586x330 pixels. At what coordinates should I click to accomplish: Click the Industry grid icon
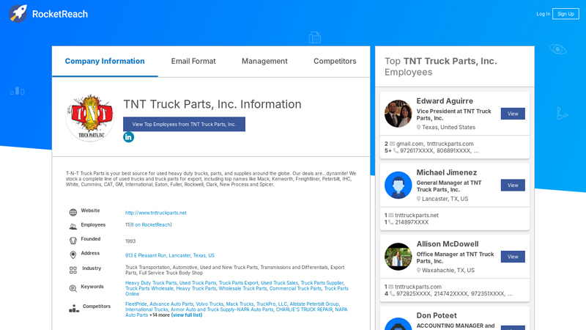[73, 270]
